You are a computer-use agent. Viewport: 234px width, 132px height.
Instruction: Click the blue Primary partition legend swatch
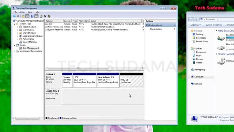(x=60, y=118)
